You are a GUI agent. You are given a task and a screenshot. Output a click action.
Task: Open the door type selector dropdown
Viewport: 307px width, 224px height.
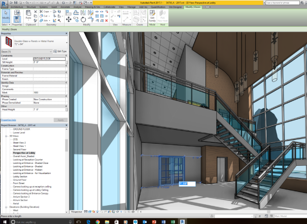tap(67, 43)
